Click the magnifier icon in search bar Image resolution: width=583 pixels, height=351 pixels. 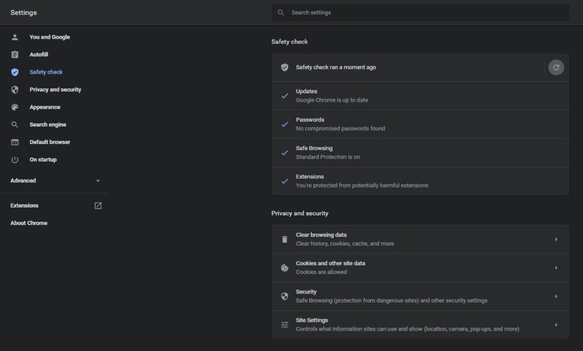pyautogui.click(x=281, y=13)
